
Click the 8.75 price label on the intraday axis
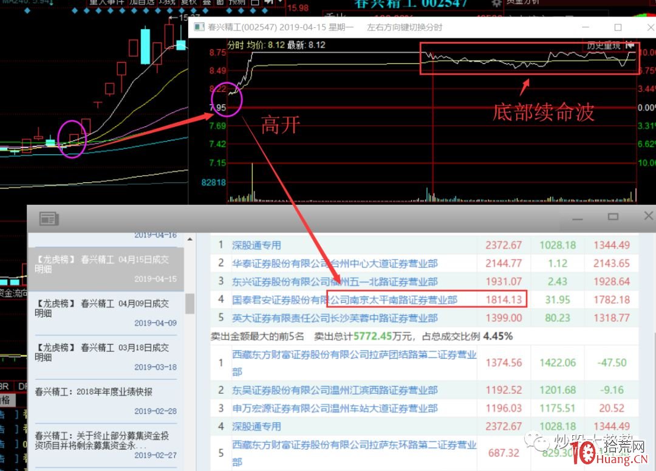pos(217,52)
